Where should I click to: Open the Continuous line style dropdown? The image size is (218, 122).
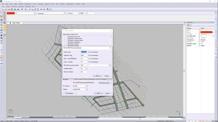point(65,13)
